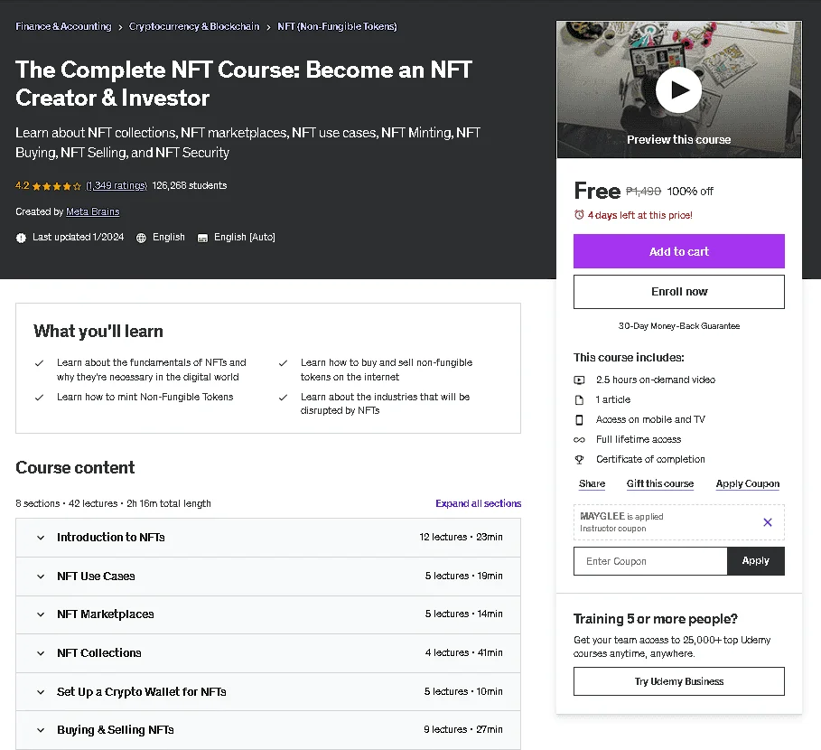Expand the NFT Marketplaces section
The image size is (821, 750).
[x=268, y=614]
